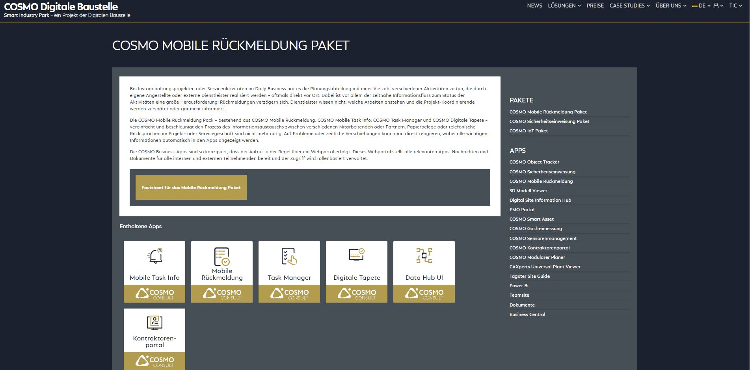
Task: Click the Mobile Rückmeldung tile label
Action: pyautogui.click(x=222, y=274)
